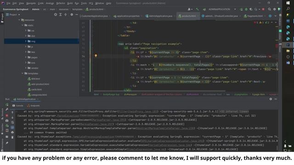Open the CustomerApplication.java editor tab
294x165 pixels.
[94, 16]
